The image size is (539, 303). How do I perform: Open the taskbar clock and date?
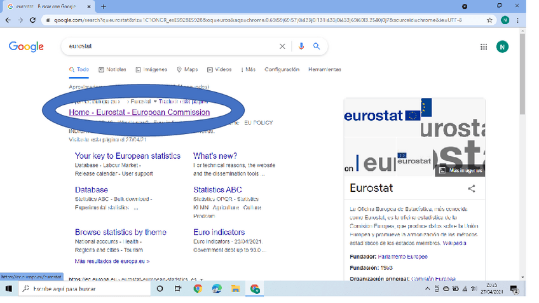pos(492,289)
